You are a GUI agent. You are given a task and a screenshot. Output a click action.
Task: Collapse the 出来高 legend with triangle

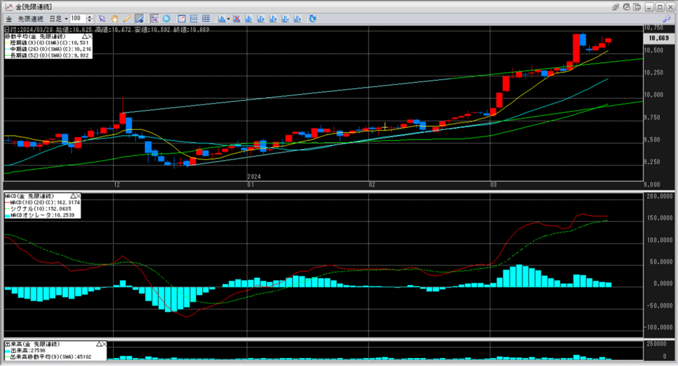point(97,345)
